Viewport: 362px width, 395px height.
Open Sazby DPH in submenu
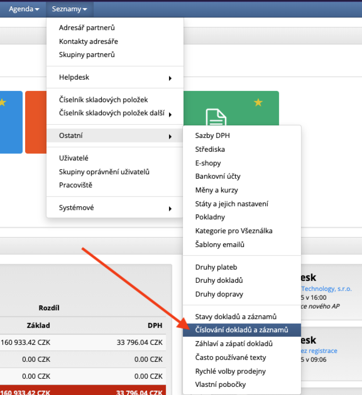point(212,135)
